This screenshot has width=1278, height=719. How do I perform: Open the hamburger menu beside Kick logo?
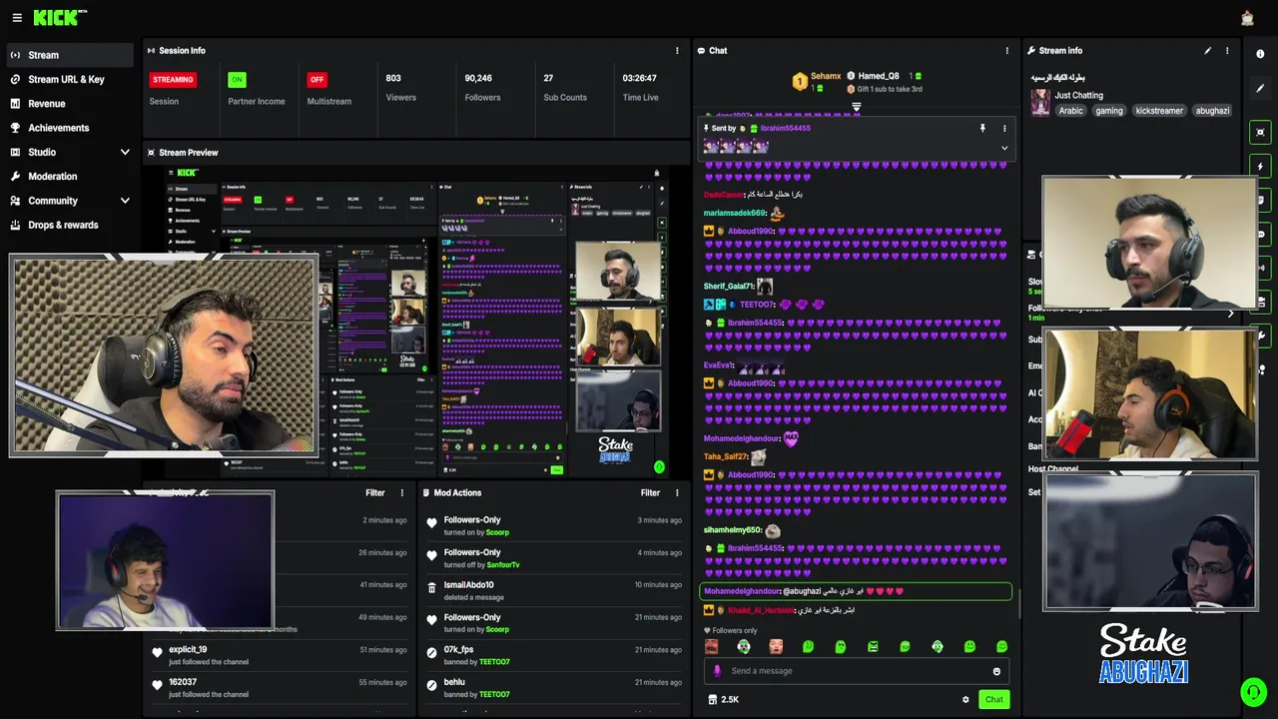pyautogui.click(x=17, y=18)
